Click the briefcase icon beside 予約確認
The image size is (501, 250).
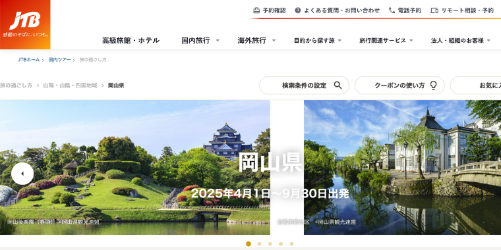[256, 11]
